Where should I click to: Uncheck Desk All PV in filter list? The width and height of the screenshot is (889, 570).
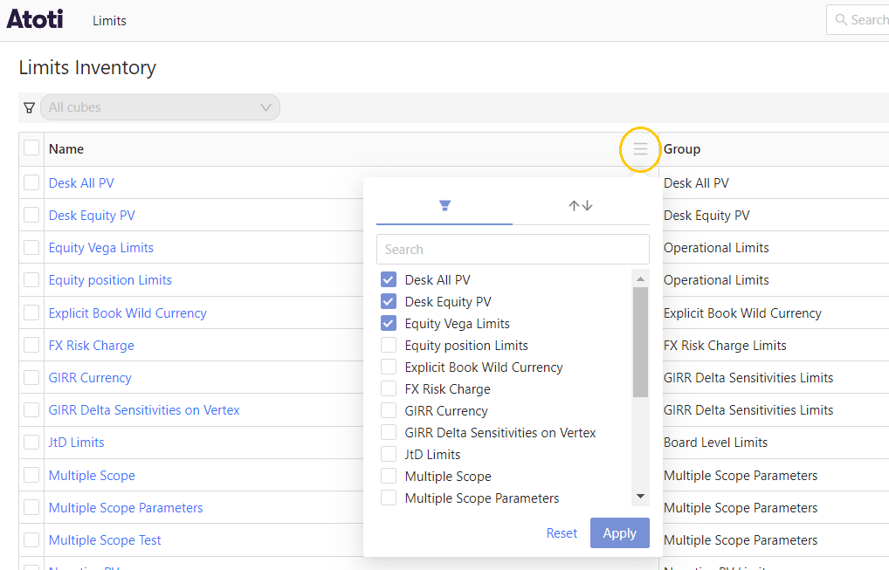pyautogui.click(x=389, y=280)
